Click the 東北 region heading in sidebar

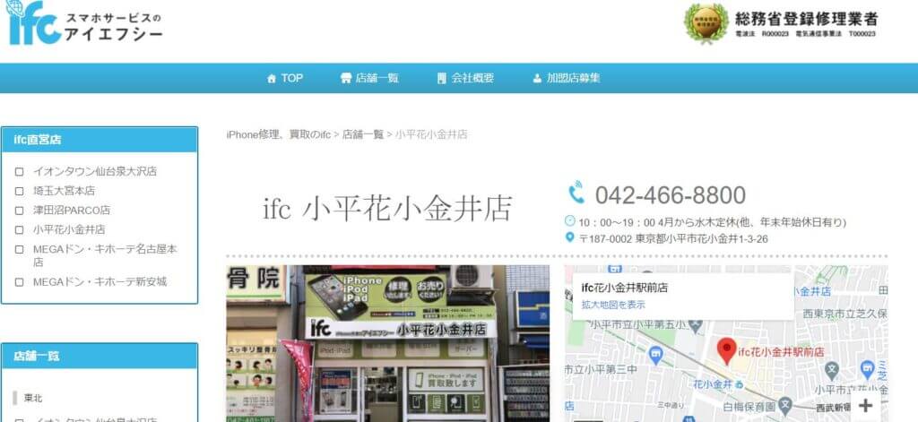coord(33,398)
